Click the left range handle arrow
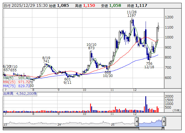Viewport: 185px width, 133px height. click(x=137, y=122)
